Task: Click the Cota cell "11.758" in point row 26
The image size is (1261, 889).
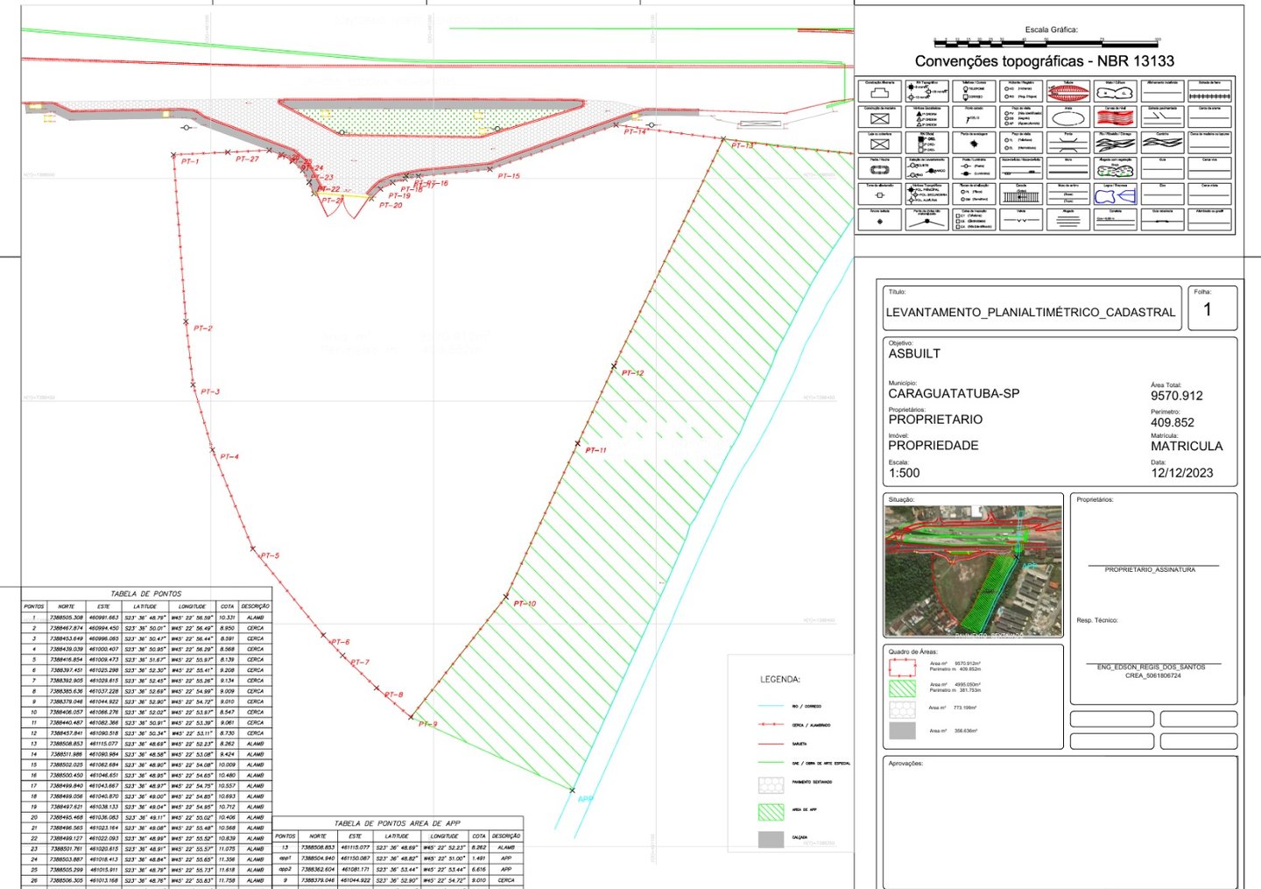Action: click(x=227, y=880)
